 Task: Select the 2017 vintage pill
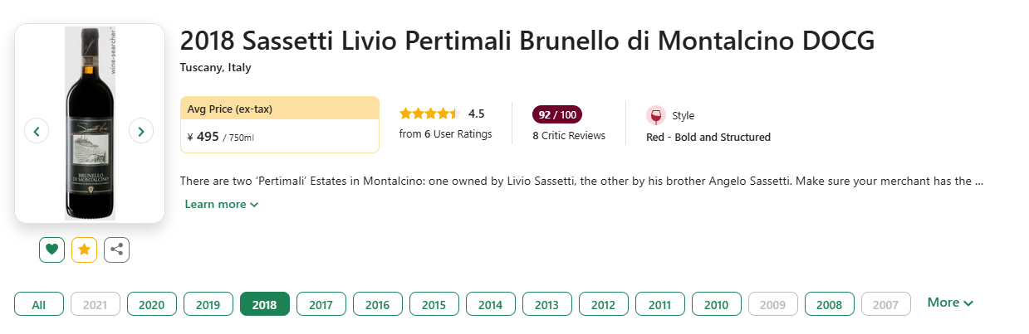[x=321, y=304]
